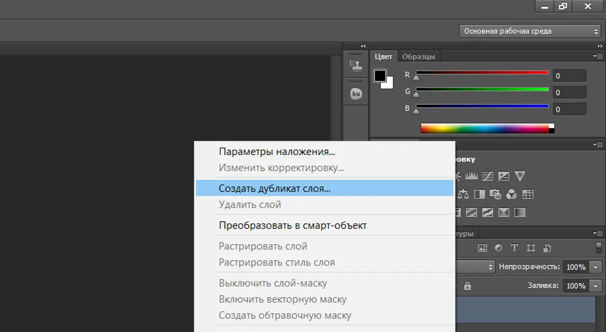The width and height of the screenshot is (606, 332).
Task: Add a Channel Mixer adjustment (three circles)
Action: (x=511, y=194)
